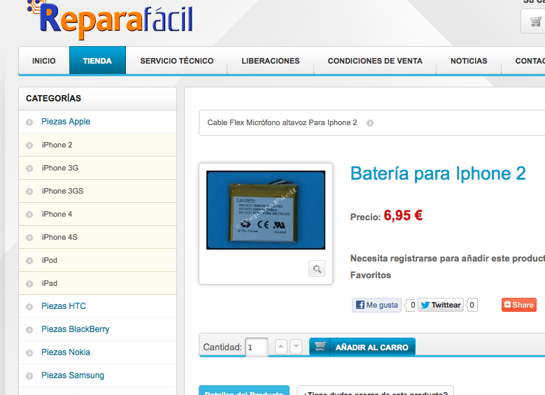
Task: Click AÑADIR AL CARRO button
Action: click(x=362, y=347)
